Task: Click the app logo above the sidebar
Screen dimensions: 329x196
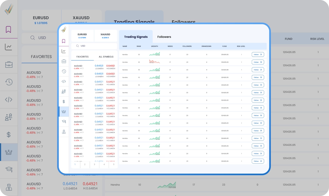Action: [x=64, y=30]
